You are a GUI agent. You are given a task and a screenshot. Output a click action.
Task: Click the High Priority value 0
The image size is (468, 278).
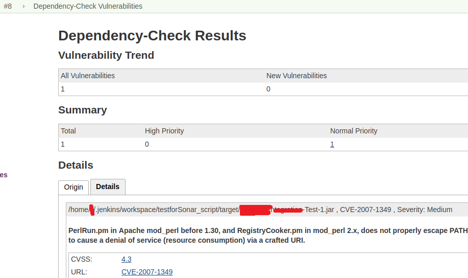pos(147,144)
